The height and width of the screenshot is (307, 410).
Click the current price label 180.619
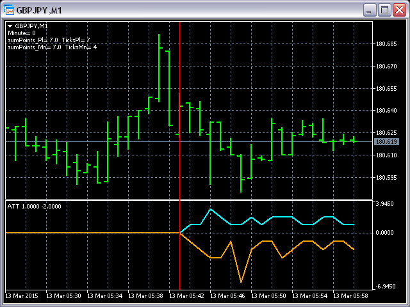(x=386, y=141)
